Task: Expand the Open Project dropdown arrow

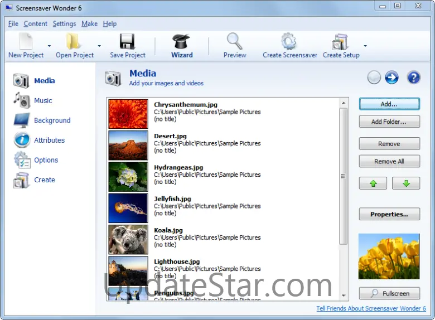Action: 99,46
